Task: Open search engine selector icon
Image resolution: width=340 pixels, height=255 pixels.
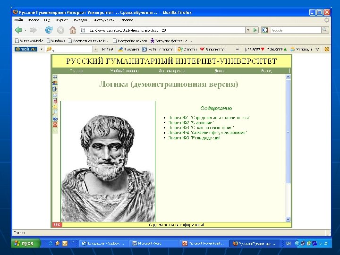Action: pyautogui.click(x=265, y=30)
